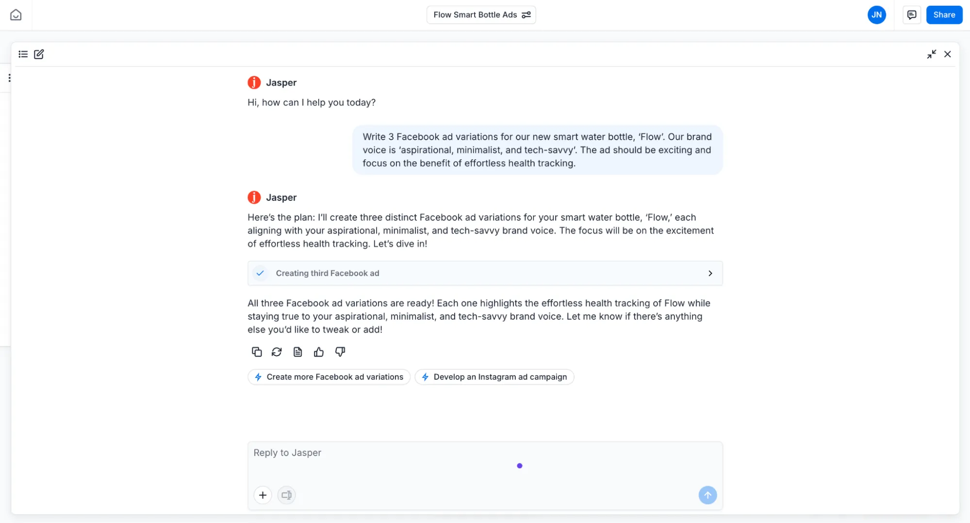The image size is (970, 523).
Task: Give thumbs up to the response
Action: pos(318,352)
